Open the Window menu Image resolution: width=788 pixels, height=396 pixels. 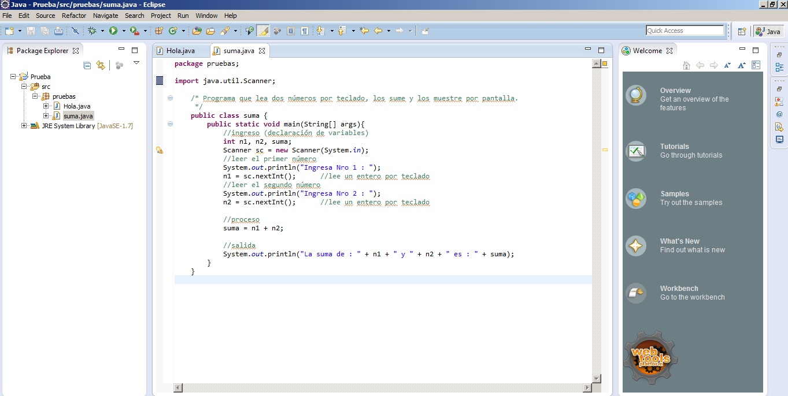[x=206, y=16]
